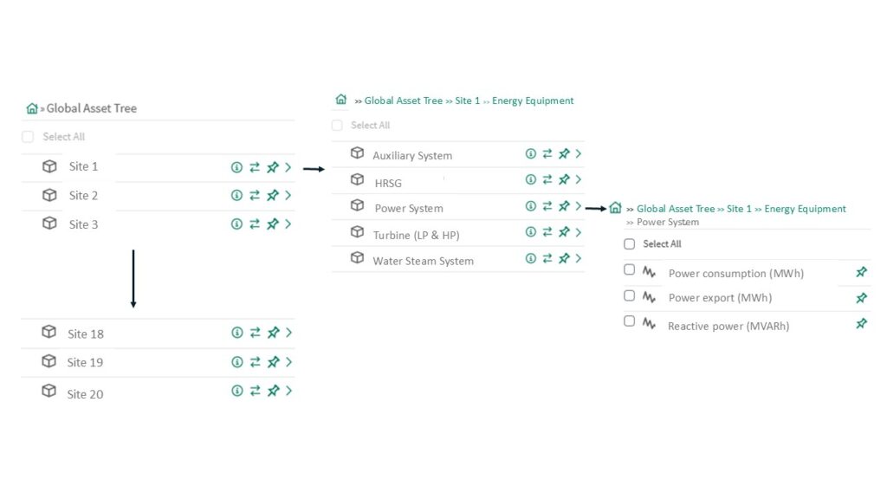Click the info icon for HRSG
The width and height of the screenshot is (887, 499).
(531, 179)
